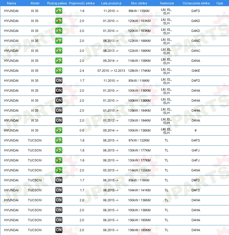Click TL body cell in 114kW / 155KM row
229x235 pixels.
tap(166, 170)
